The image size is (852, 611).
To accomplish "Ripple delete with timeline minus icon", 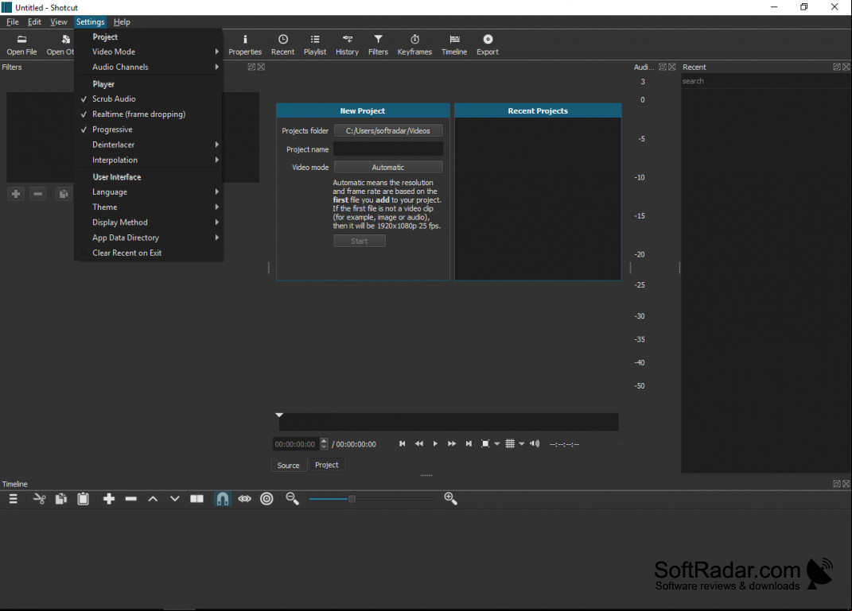I will 131,499.
